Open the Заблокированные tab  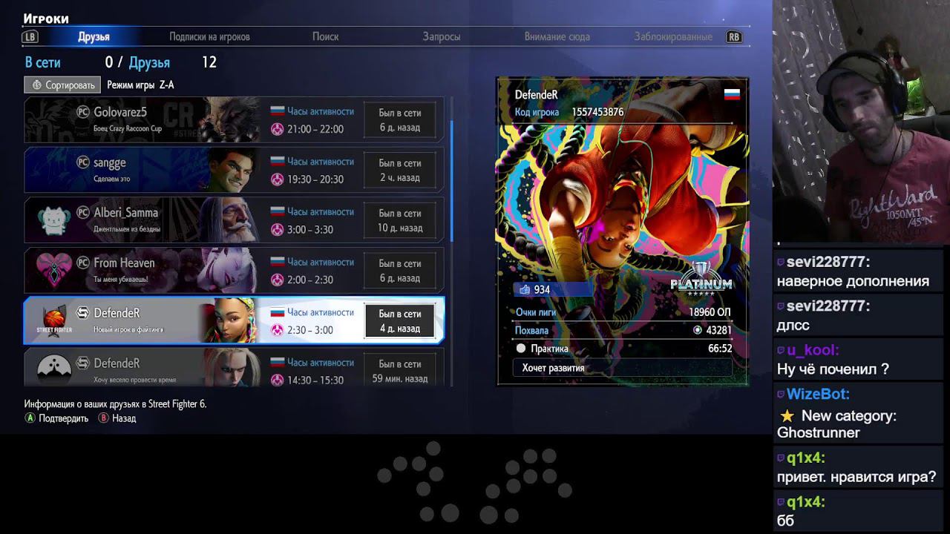point(673,36)
